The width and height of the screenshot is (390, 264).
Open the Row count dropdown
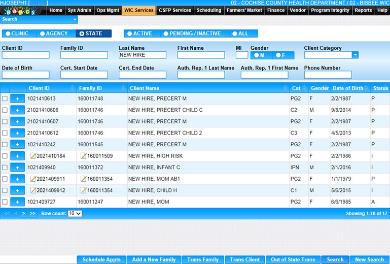tap(75, 214)
